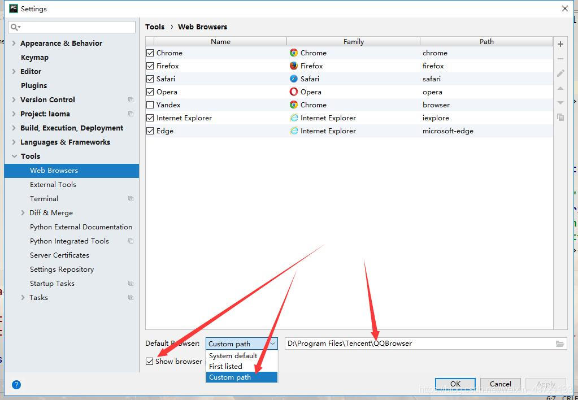This screenshot has height=400, width=578.
Task: Close the Settings dialog
Action: coord(565,8)
